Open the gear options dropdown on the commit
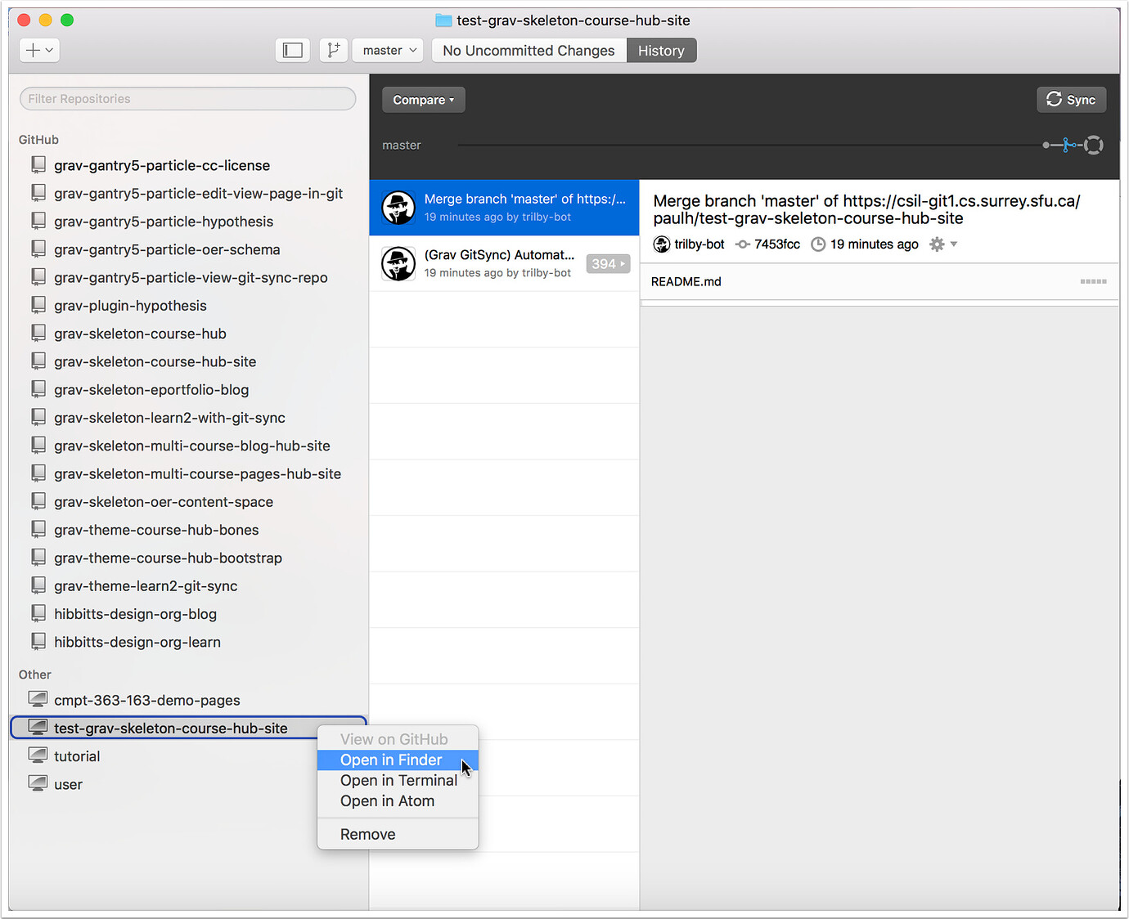Viewport: 1129px width, 919px height. (x=942, y=244)
